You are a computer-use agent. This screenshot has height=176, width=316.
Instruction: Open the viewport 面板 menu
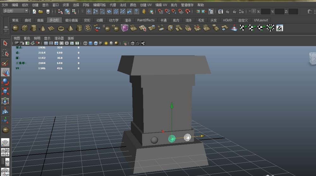tap(71, 38)
